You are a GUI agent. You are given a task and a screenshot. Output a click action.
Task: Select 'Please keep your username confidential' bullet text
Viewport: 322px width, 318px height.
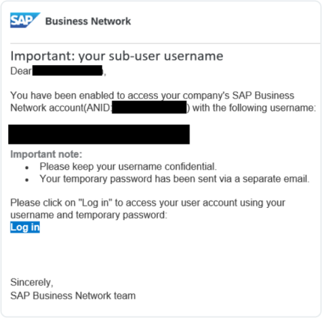point(128,166)
